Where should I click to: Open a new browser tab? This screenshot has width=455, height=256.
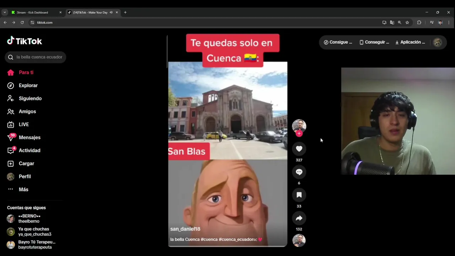coord(125,12)
